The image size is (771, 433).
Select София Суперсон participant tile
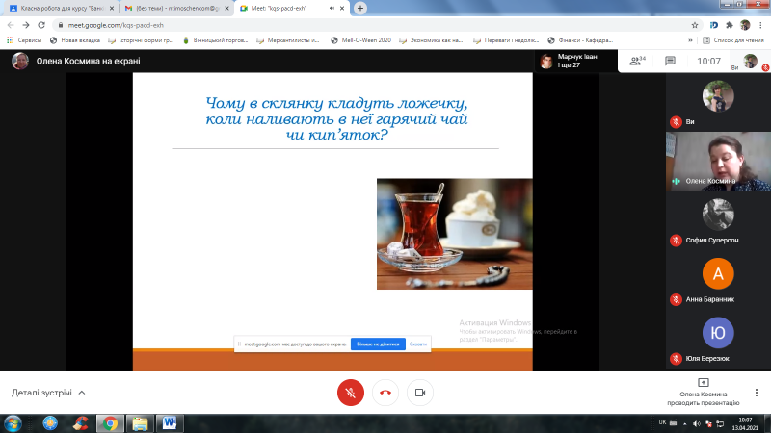pyautogui.click(x=718, y=220)
